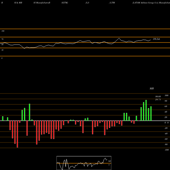Viewport: 170px width, 170px height.
Task: Click the 40 tick on MR axis
Action: (166, 112)
